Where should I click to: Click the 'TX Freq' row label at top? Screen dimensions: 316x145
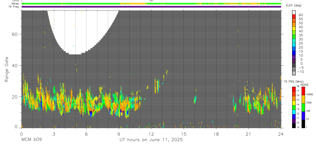tap(14, 7)
